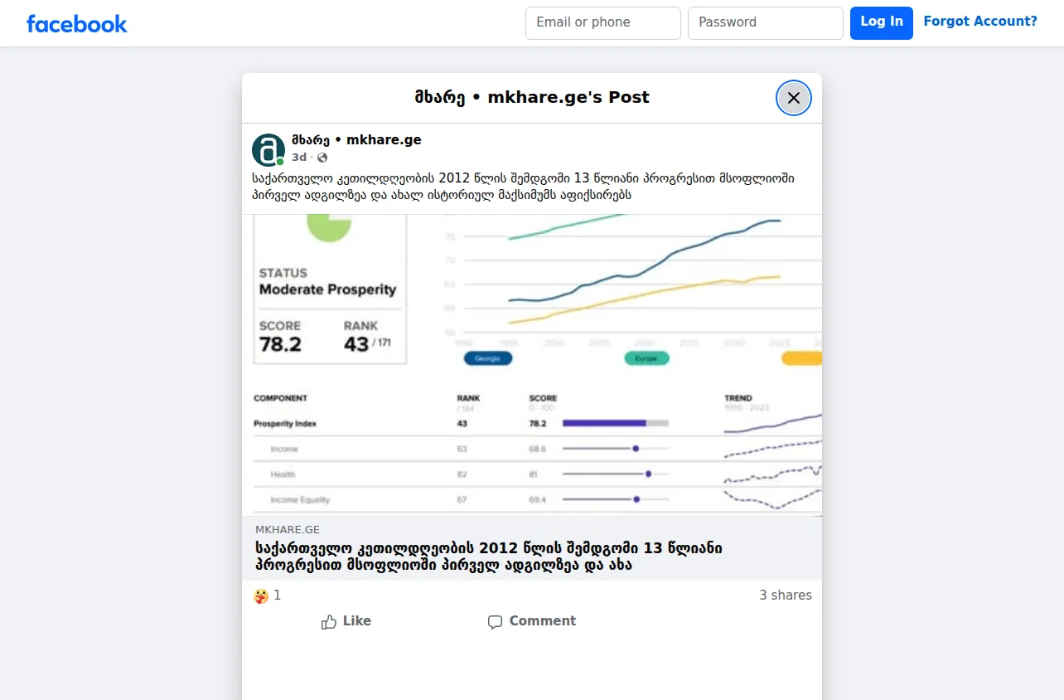Click the dialog title mkhare.ge's Post
This screenshot has width=1064, height=700.
coord(532,97)
